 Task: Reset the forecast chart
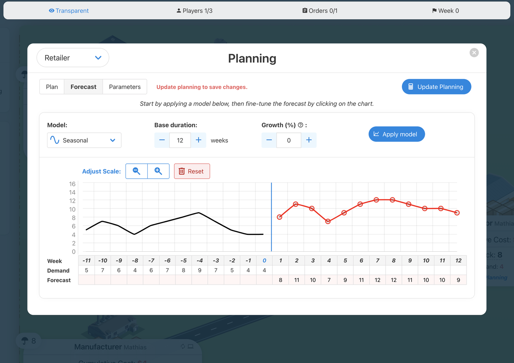192,171
